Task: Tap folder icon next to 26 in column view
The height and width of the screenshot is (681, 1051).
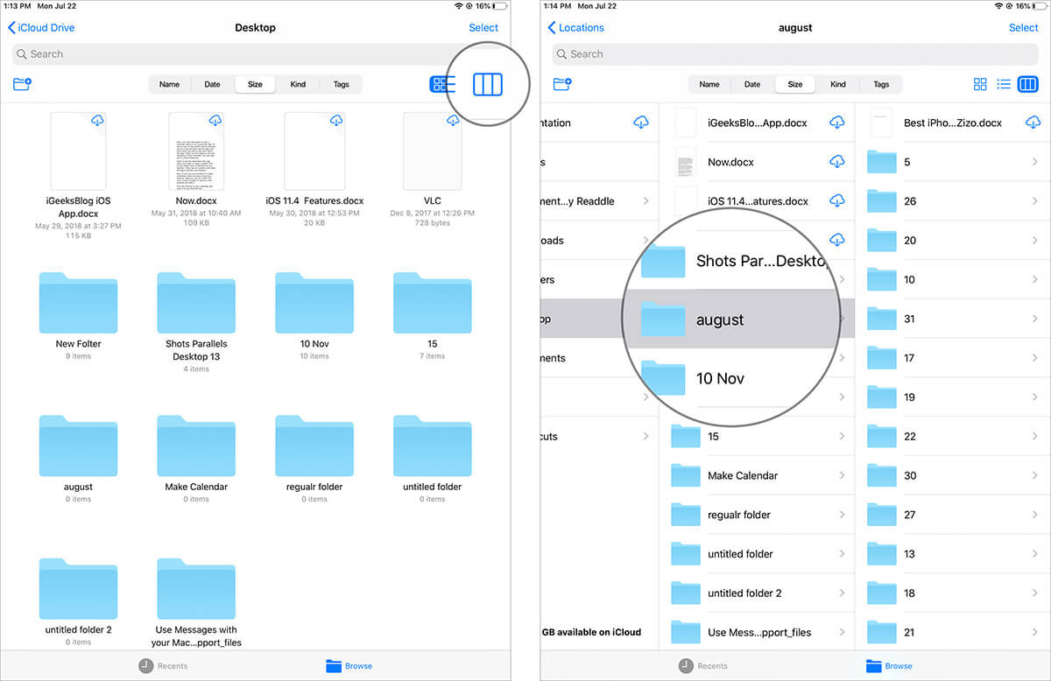Action: 882,200
